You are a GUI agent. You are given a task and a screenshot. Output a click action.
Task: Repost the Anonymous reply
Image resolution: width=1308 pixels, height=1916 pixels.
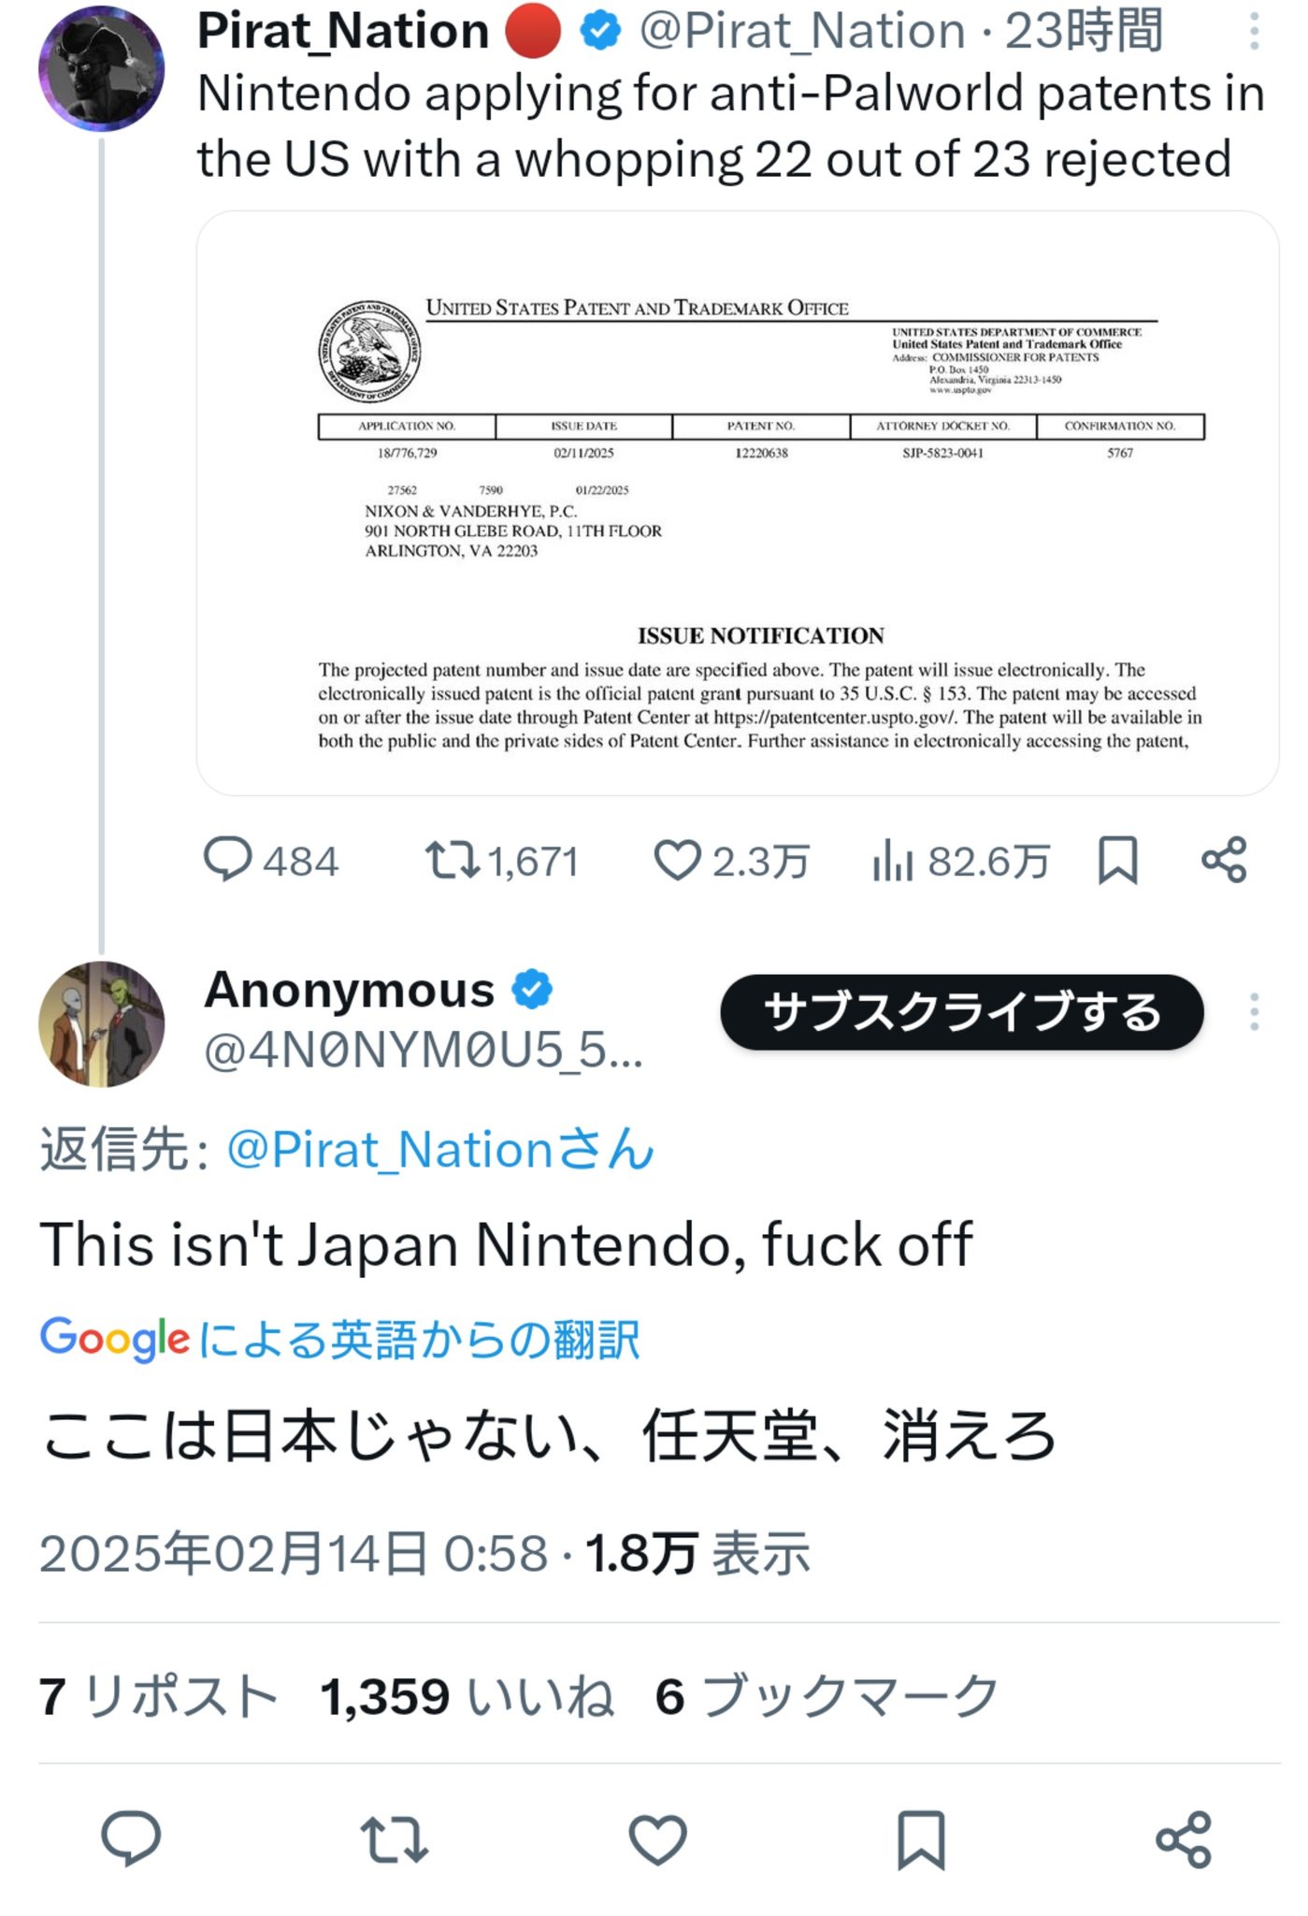pos(395,1839)
